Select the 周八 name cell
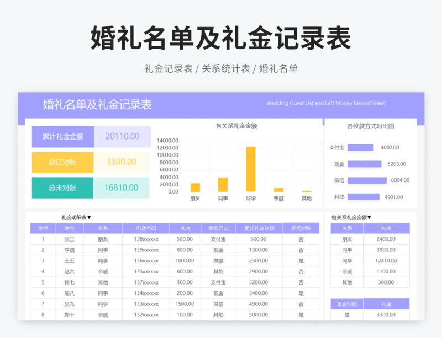Viewport: 442px width, 338px height. (x=70, y=293)
